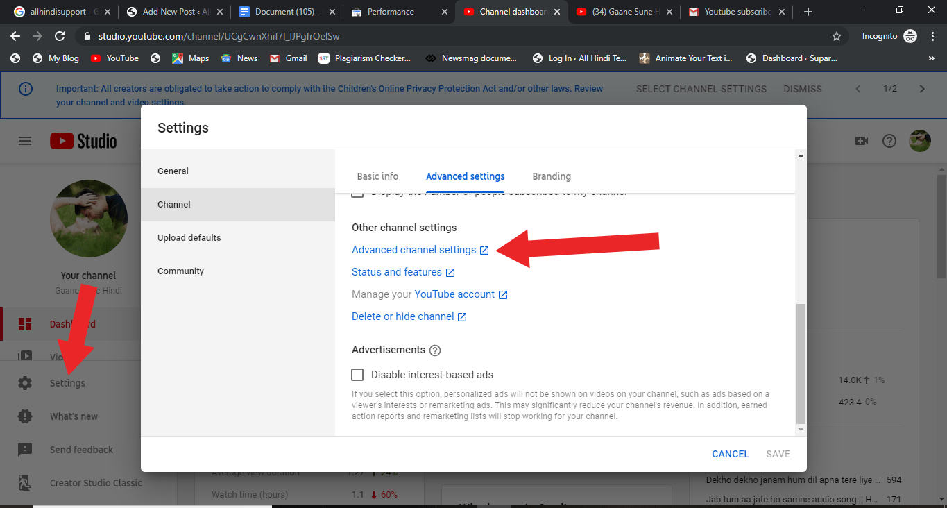Switch to Document (105) browser tab
947x508 pixels.
point(286,12)
